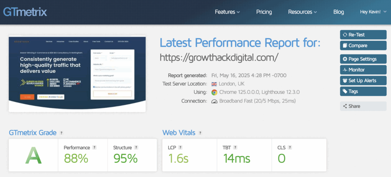This screenshot has width=391, height=177.
Task: Click the Web Vitals help icon
Action: [x=200, y=133]
